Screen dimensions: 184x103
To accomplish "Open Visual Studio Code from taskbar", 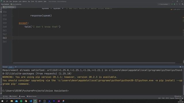I will click(x=30, y=101).
